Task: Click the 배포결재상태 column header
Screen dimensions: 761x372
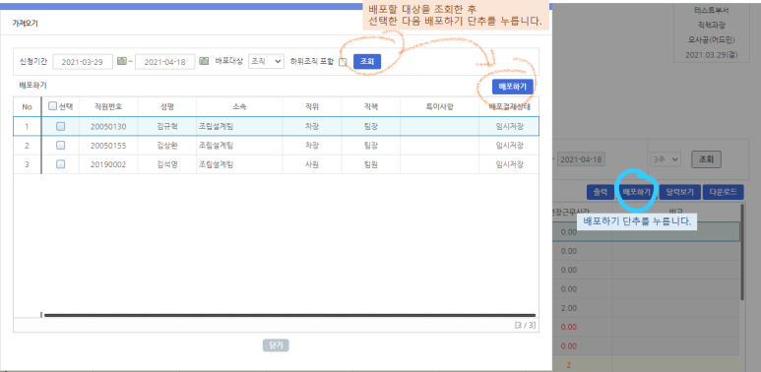Action: [509, 106]
